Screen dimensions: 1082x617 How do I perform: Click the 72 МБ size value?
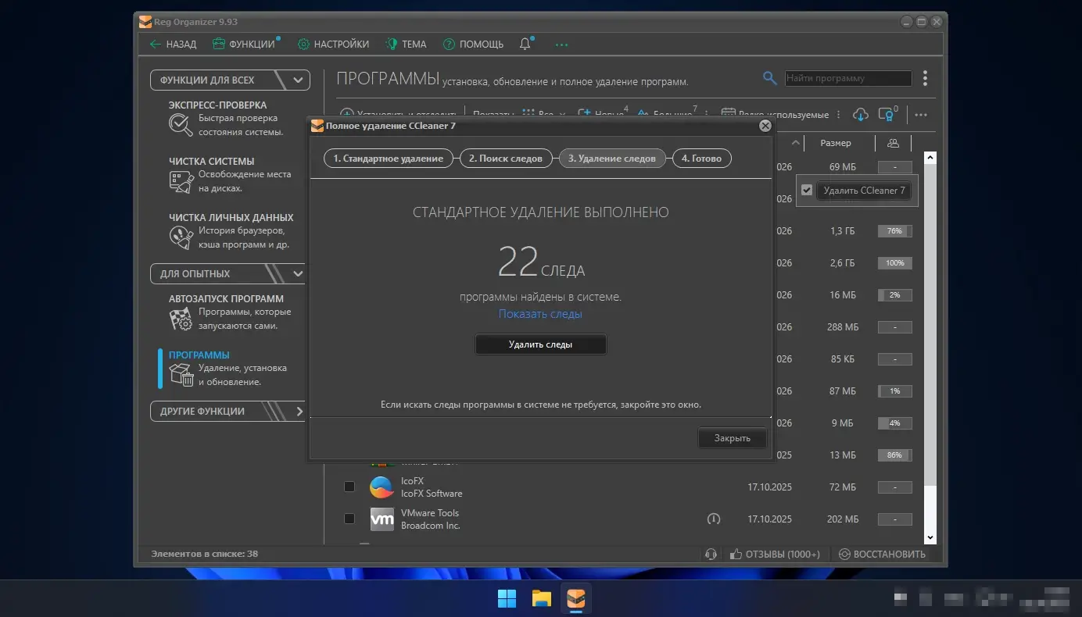tap(844, 487)
